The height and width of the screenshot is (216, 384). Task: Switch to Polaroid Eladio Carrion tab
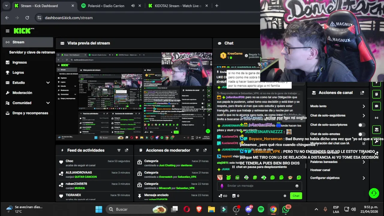(106, 6)
